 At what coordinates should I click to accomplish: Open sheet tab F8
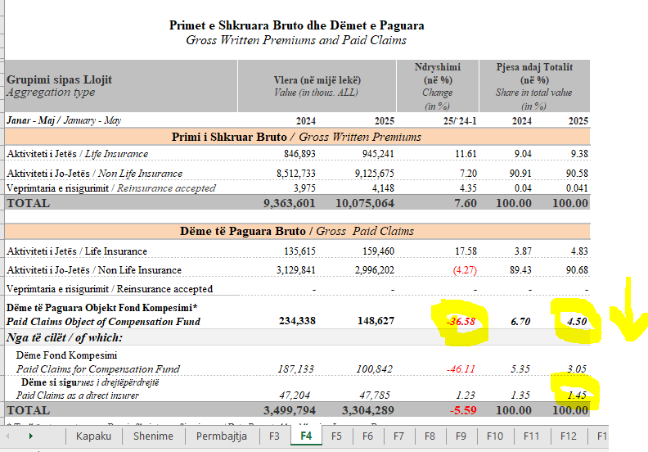pos(430,436)
